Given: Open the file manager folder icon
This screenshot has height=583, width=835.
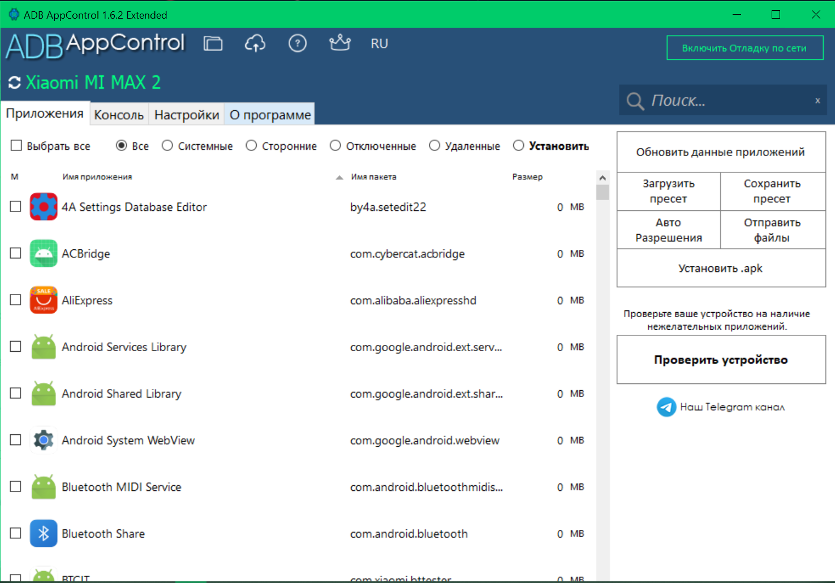Looking at the screenshot, I should (213, 44).
